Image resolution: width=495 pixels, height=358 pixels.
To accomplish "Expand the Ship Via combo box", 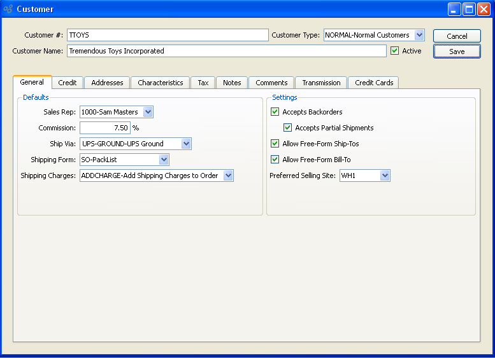I will [x=186, y=144].
